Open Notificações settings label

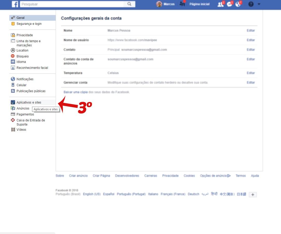pyautogui.click(x=25, y=79)
